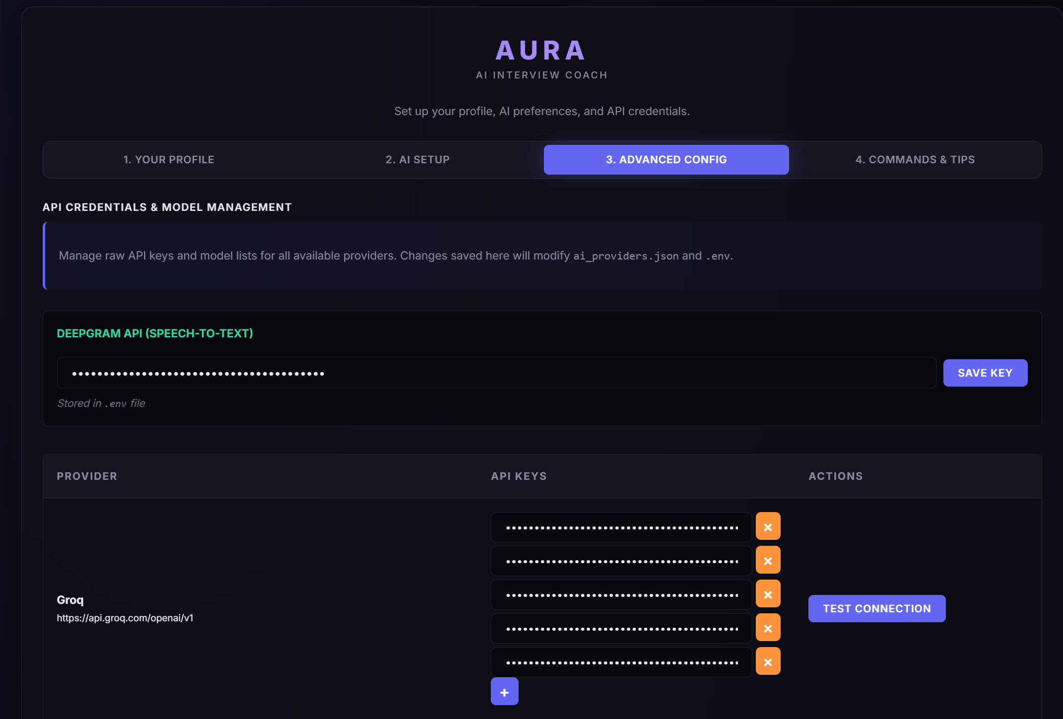Remove the third Groq API key entry
Screen dimensions: 1063x719
tap(768, 593)
